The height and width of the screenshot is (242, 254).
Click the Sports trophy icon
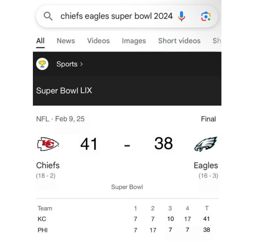42,64
